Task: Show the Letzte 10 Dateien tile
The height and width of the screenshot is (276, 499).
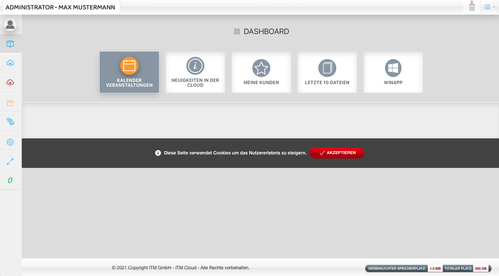Action: tap(327, 72)
